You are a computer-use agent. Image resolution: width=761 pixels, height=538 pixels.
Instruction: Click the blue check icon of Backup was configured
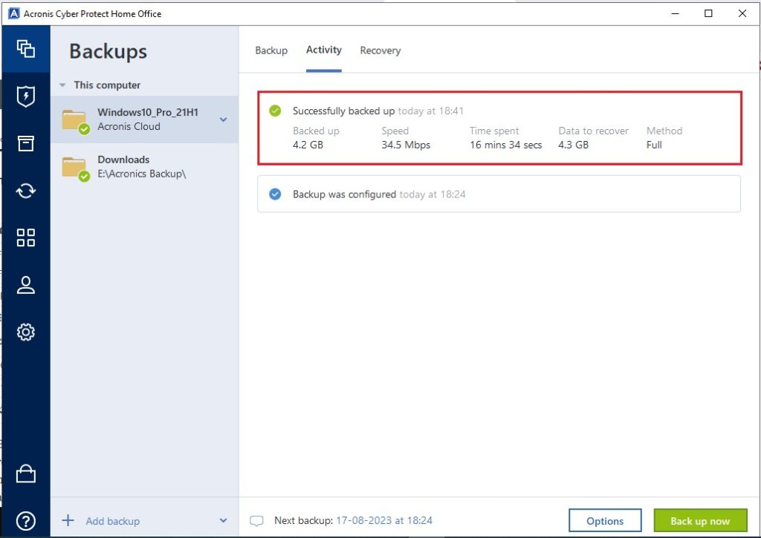(275, 194)
